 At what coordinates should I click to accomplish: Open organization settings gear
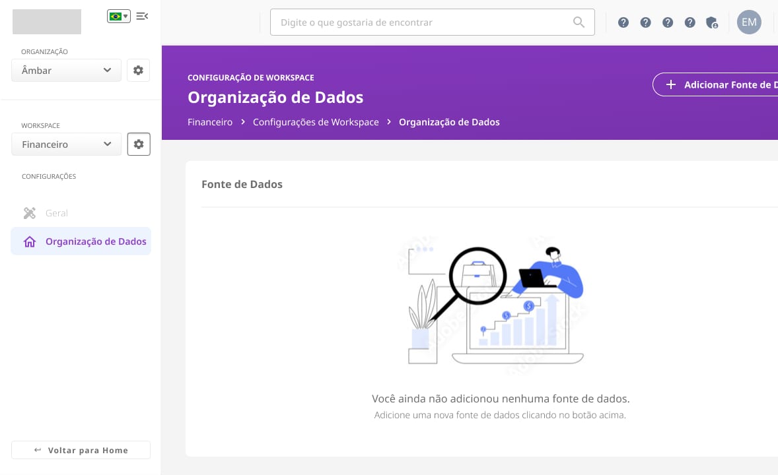[x=139, y=71]
